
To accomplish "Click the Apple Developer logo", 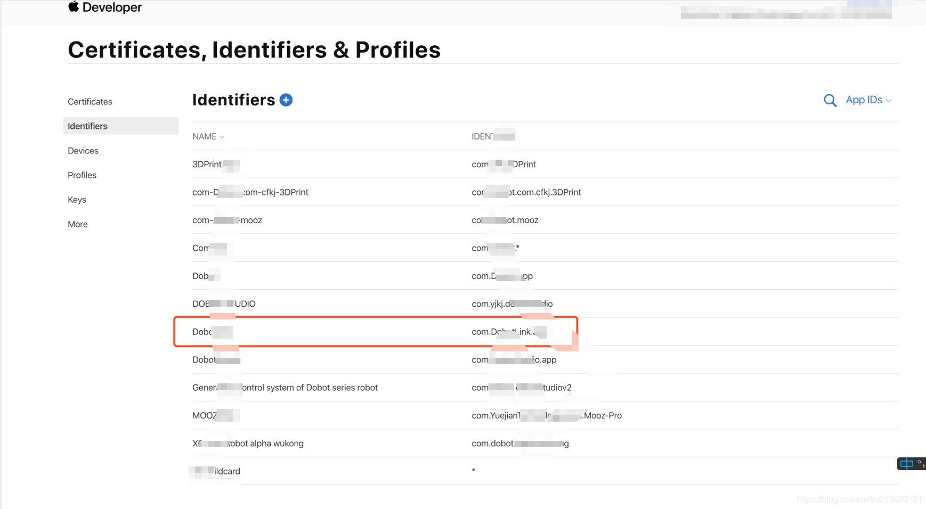I will click(105, 7).
